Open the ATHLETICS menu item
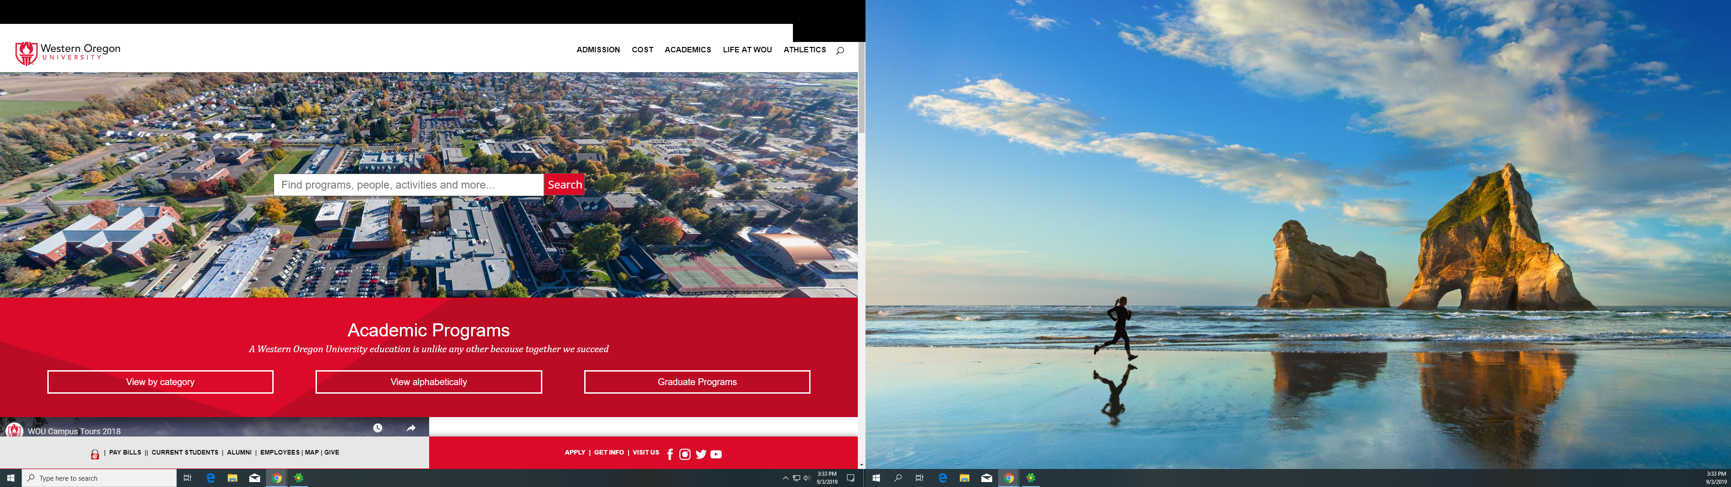Viewport: 1731px width, 487px height. 804,50
